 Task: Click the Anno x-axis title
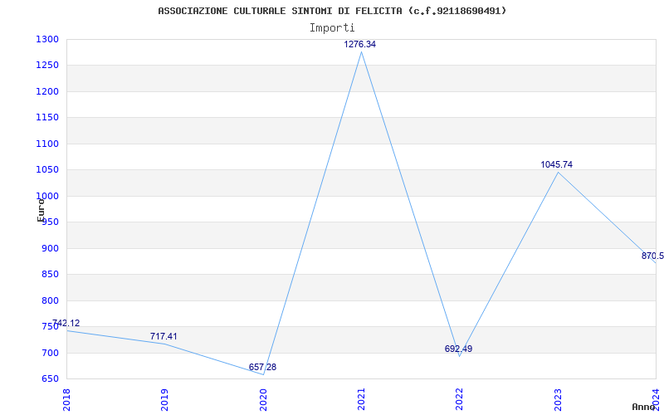(x=643, y=407)
